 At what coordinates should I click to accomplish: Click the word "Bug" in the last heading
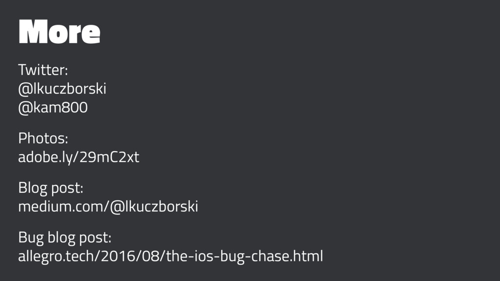(x=31, y=238)
